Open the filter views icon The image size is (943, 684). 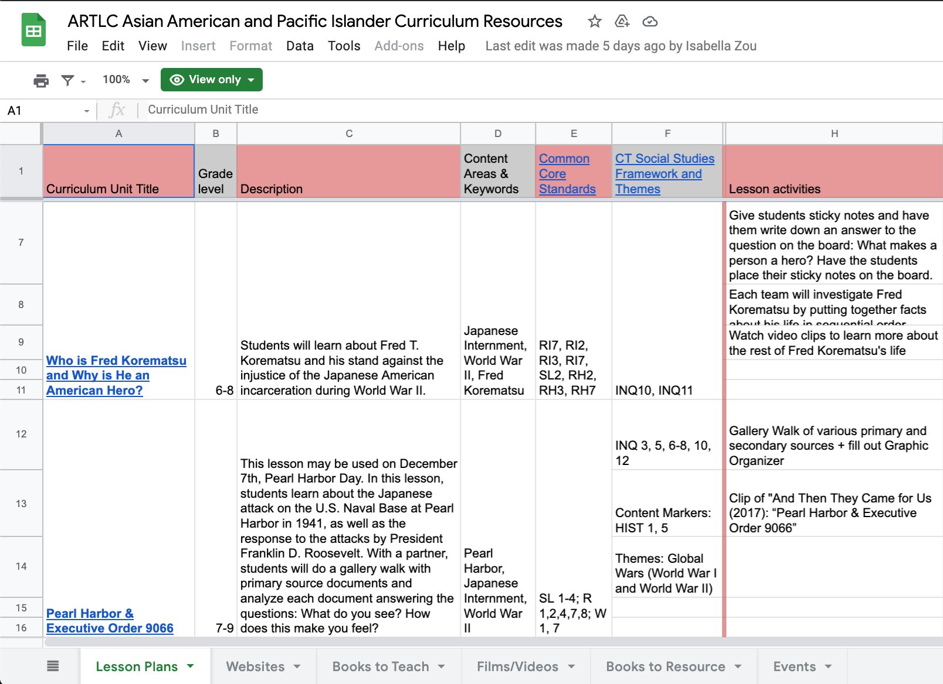[x=68, y=80]
